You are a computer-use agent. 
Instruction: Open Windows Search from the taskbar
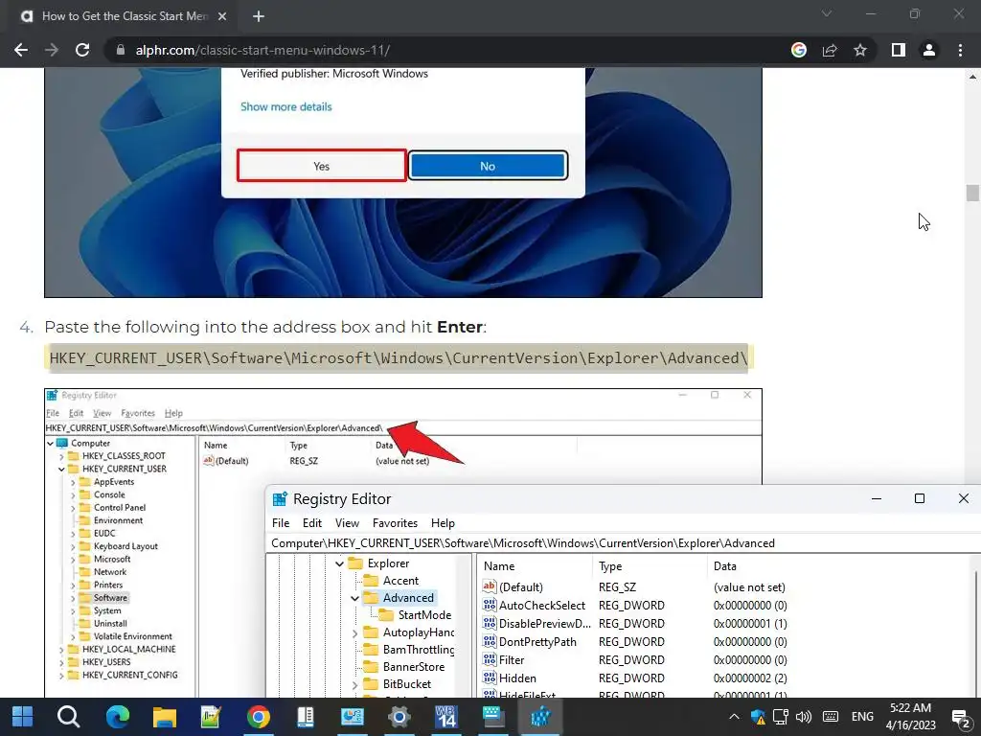coord(69,717)
